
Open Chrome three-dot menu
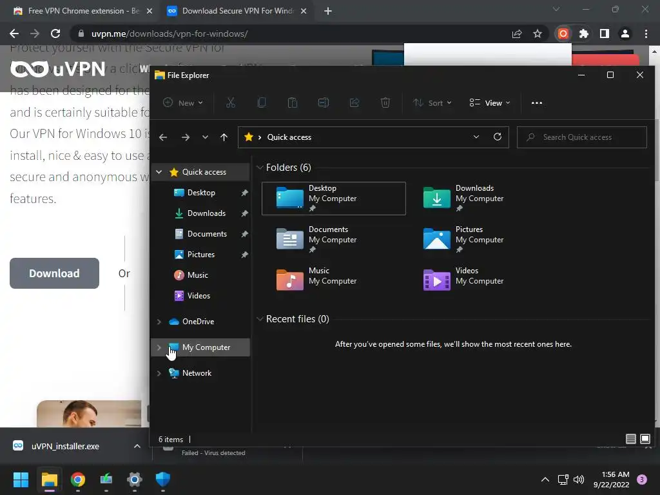646,34
